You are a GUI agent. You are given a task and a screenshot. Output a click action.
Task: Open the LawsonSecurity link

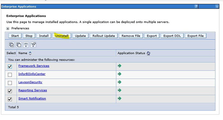(30, 82)
